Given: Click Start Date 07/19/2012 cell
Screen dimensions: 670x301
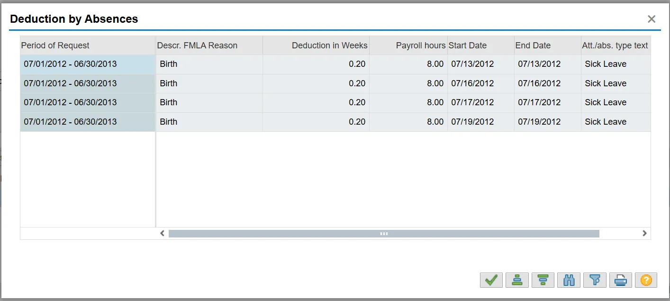Looking at the screenshot, I should coord(481,122).
